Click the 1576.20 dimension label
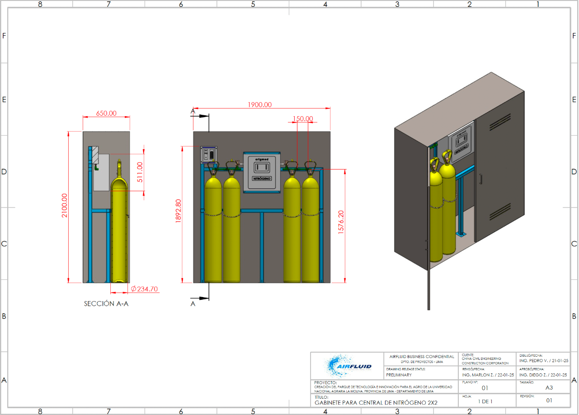The height and width of the screenshot is (415, 579). (341, 222)
